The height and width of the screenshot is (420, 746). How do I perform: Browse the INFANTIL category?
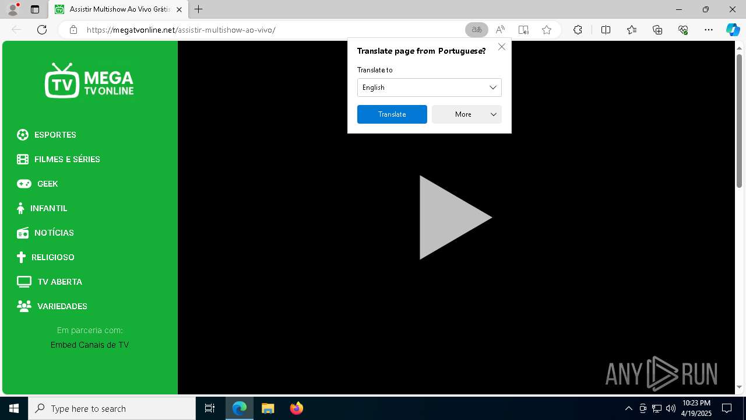click(49, 208)
